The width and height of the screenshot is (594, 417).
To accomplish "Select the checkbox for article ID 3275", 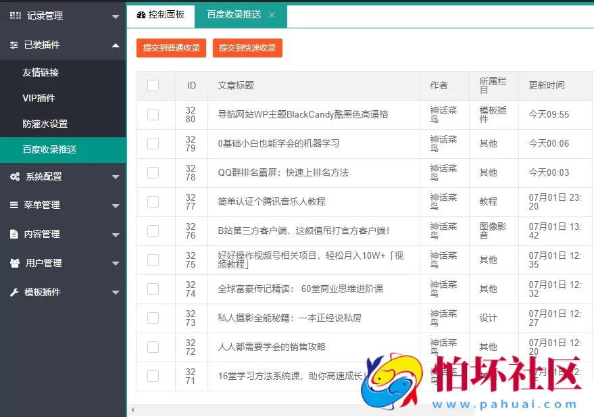I will (x=154, y=260).
